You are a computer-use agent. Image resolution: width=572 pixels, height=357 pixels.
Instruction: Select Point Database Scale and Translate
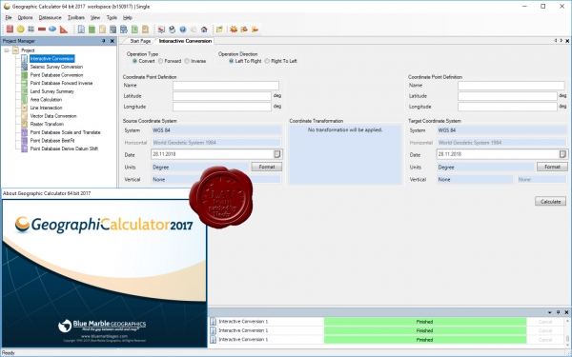tap(65, 132)
